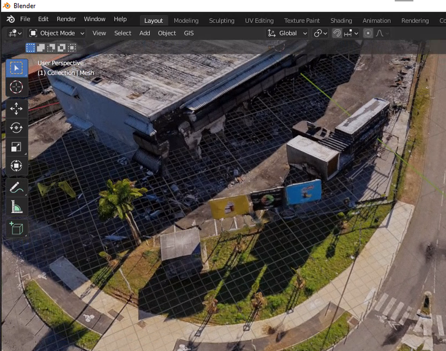Switch to the Animation workspace tab

click(376, 21)
